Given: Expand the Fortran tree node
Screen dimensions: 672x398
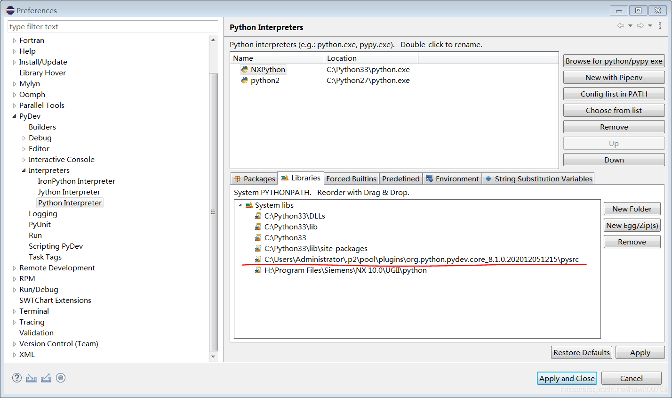Looking at the screenshot, I should (15, 41).
